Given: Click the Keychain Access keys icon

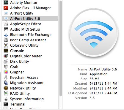Looking at the screenshot, I should click(6, 77).
